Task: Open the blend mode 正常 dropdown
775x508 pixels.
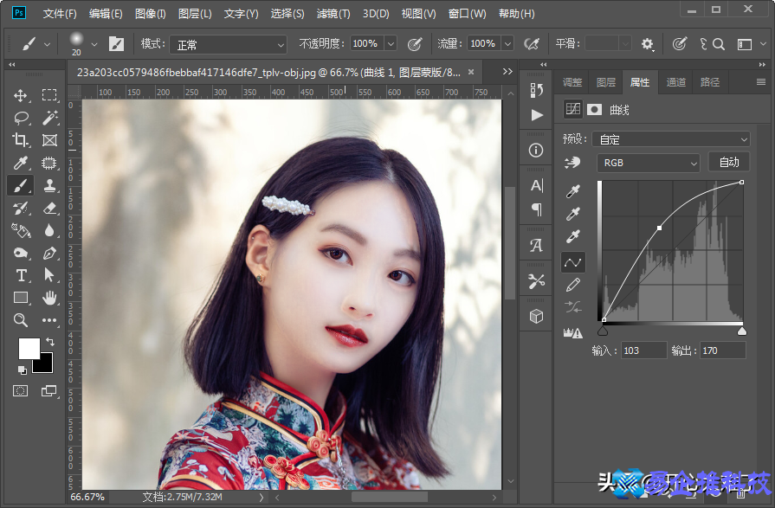Action: [227, 44]
